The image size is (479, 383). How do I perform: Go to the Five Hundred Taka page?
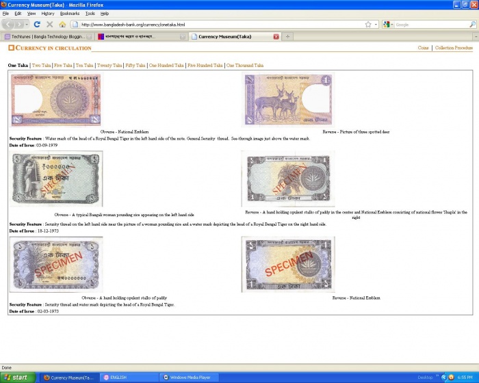(x=205, y=66)
